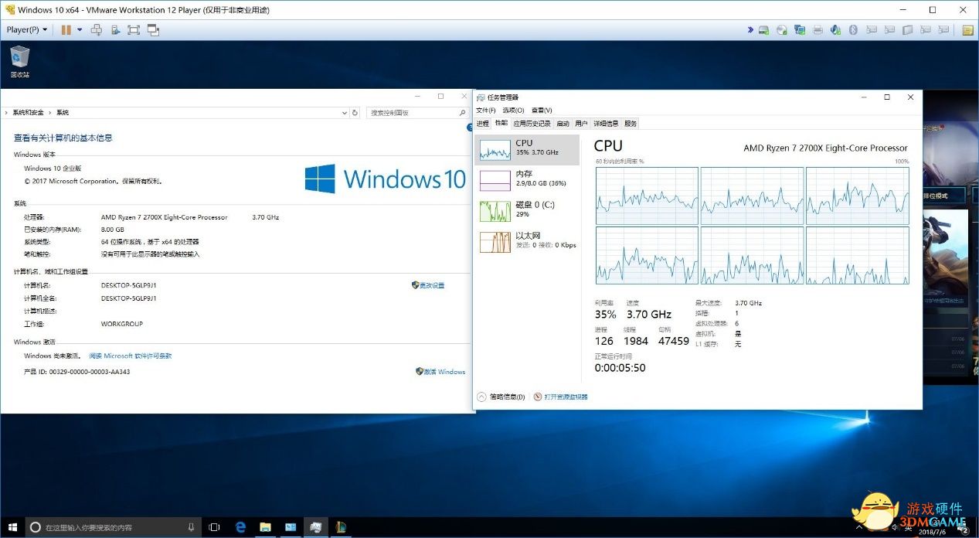
Task: Click the 系统 breadcrumb in the address bar
Action: pos(63,113)
